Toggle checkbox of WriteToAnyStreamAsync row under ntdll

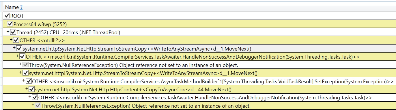pos(20,49)
